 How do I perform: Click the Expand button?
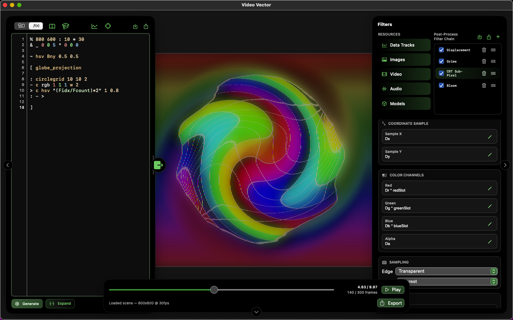[x=60, y=304]
